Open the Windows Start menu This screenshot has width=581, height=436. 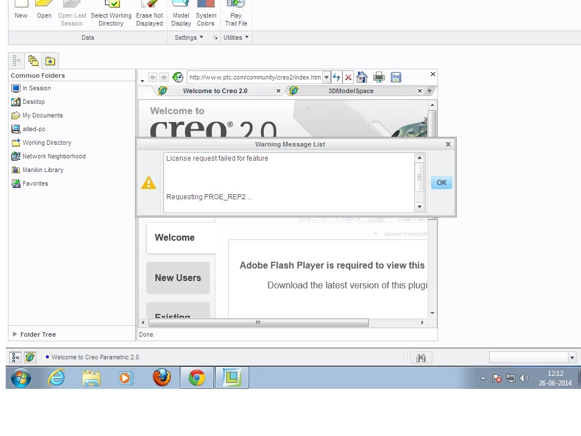21,378
